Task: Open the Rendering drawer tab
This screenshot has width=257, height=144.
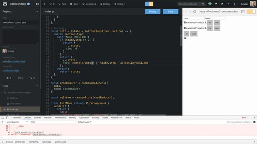Action: [x=34, y=142]
